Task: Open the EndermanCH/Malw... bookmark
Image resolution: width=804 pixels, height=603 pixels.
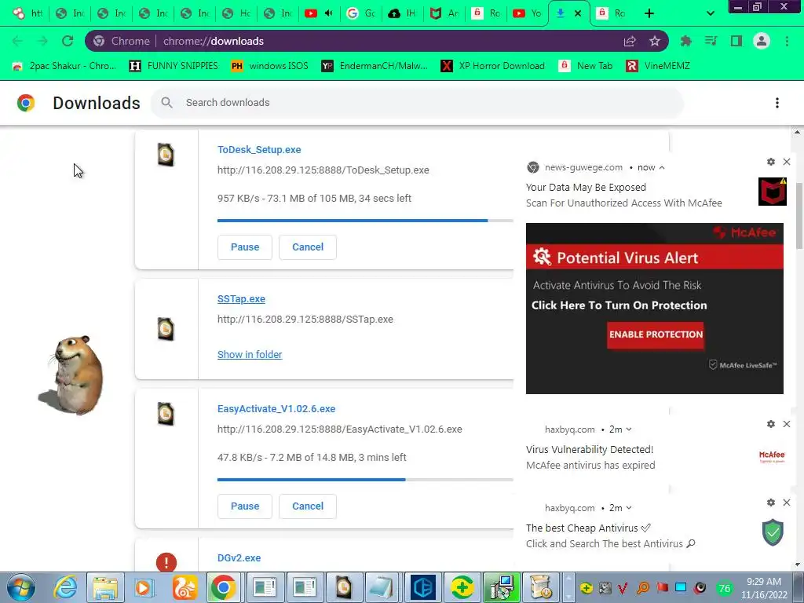Action: 375,66
